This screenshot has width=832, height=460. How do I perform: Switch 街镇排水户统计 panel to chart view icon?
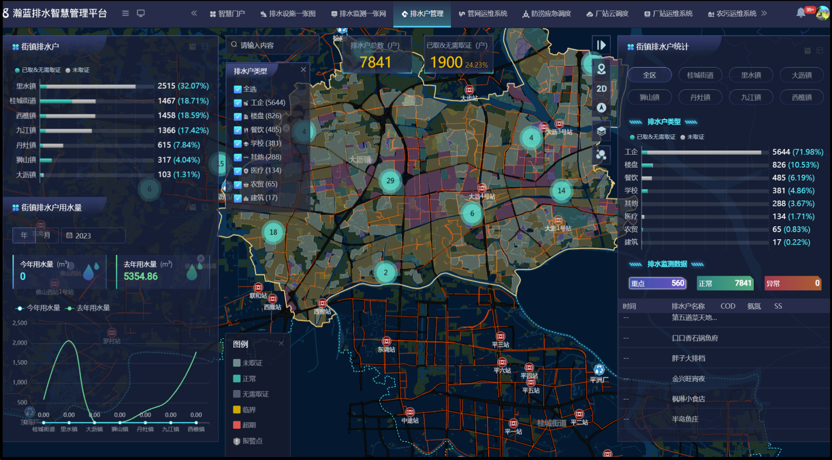pos(807,51)
